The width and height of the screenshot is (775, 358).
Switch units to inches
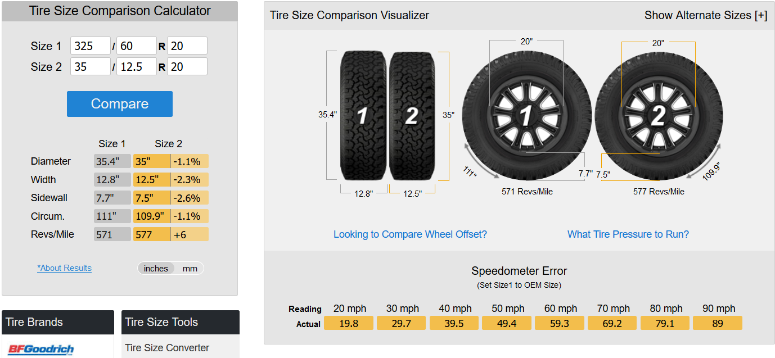156,268
